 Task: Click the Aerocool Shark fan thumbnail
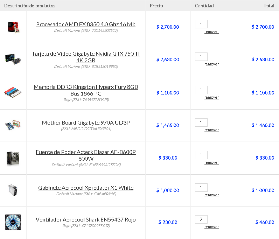13,222
